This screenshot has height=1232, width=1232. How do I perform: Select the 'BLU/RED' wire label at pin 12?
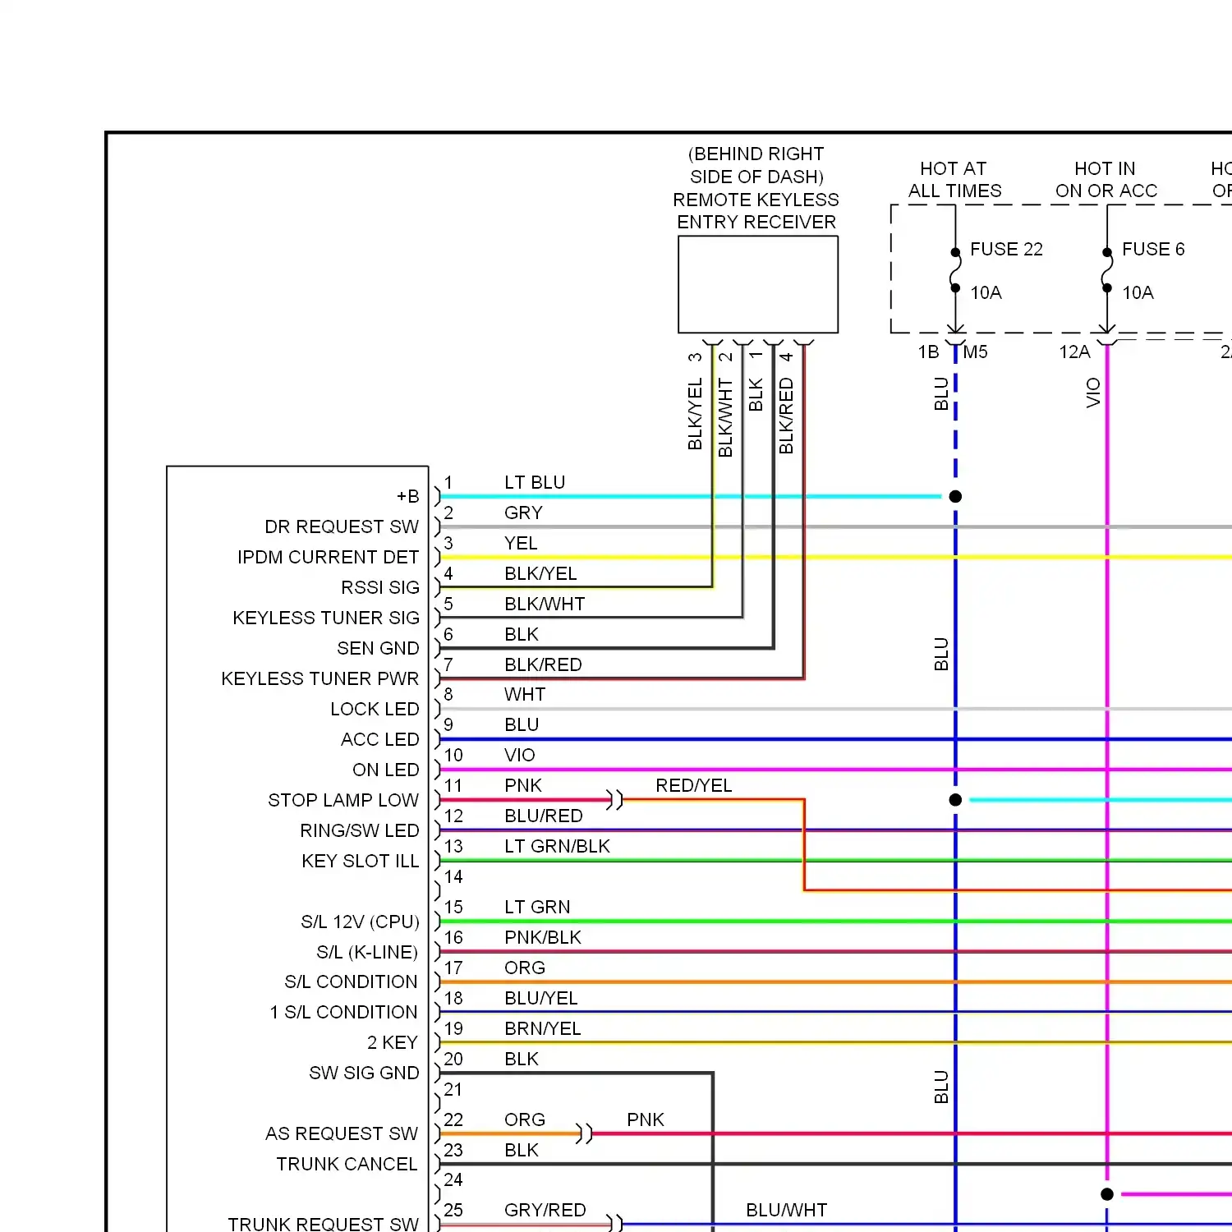pos(544,816)
